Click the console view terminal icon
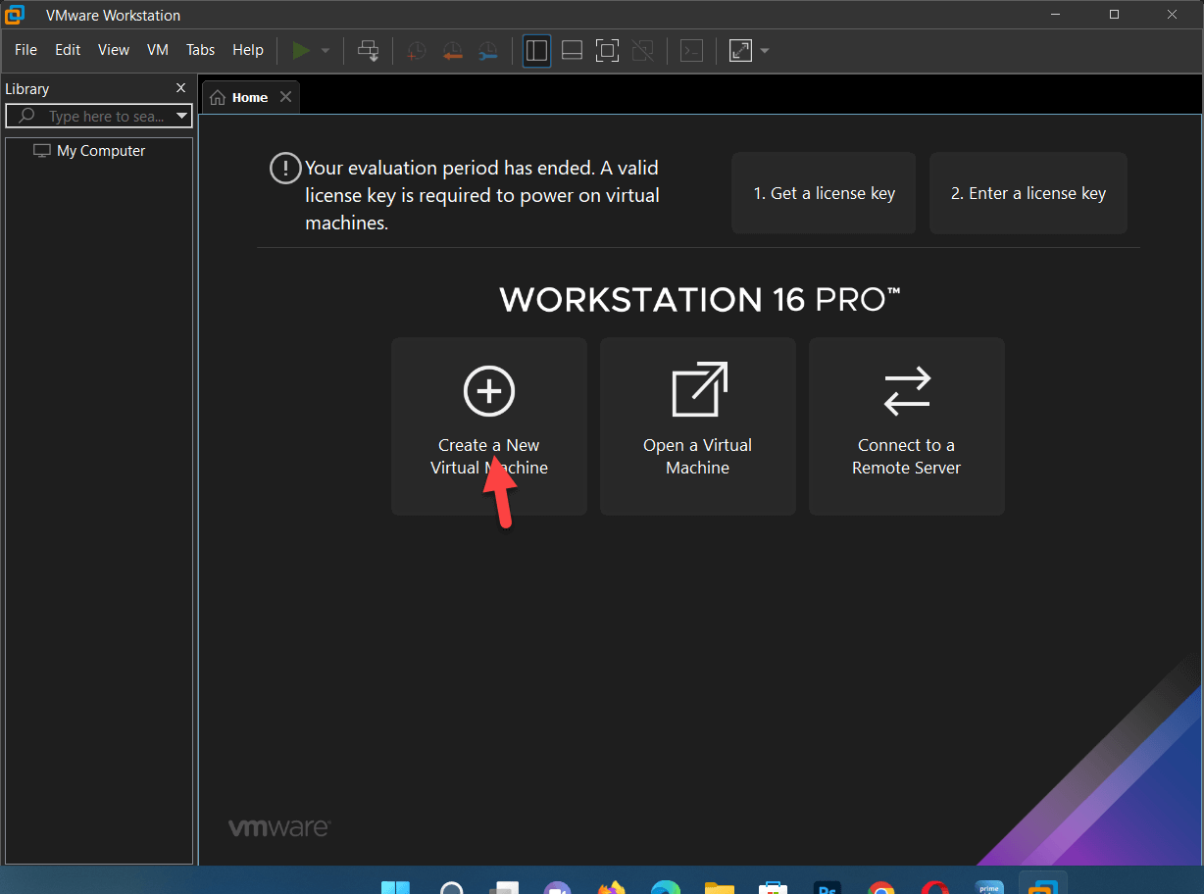Screen dimensions: 1204x894 click(692, 51)
